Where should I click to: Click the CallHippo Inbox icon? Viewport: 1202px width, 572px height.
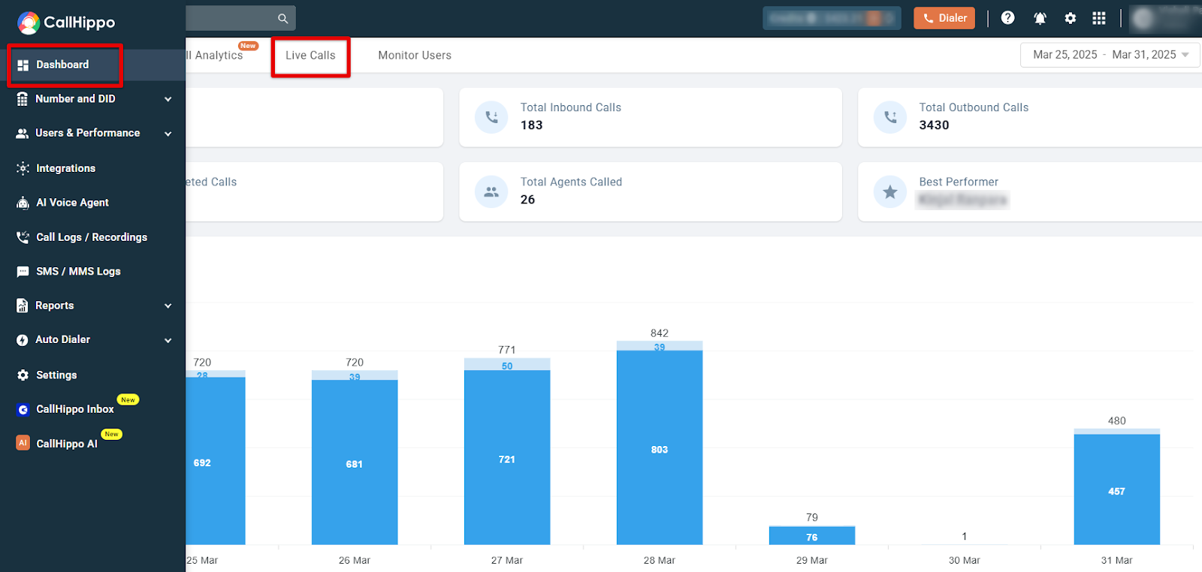coord(23,409)
